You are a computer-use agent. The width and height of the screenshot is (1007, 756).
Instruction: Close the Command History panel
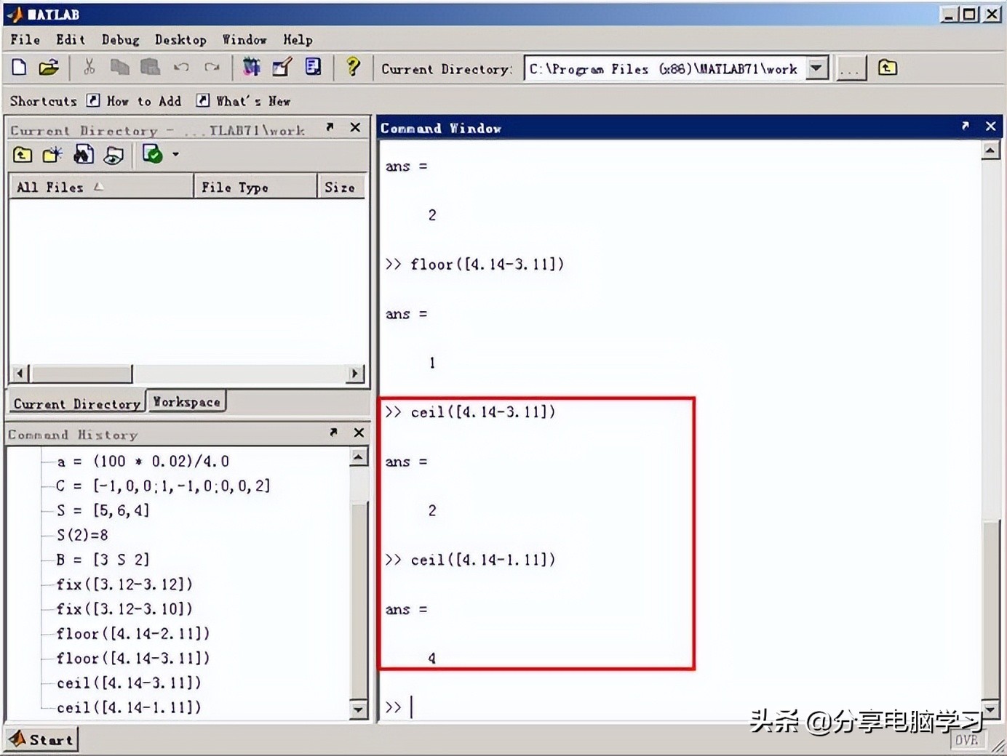tap(359, 433)
